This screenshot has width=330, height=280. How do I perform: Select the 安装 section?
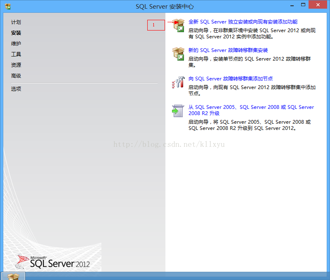coord(16,33)
